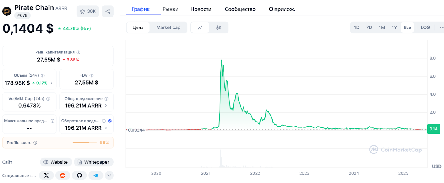
Task: Click the 44.76% (Все) price change
Action: click(74, 28)
